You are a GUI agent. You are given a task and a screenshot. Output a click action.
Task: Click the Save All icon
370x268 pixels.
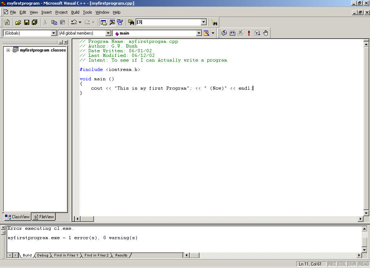click(34, 22)
